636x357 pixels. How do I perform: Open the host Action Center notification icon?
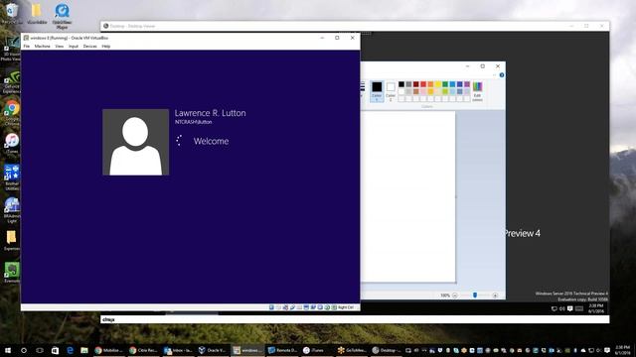(607, 350)
